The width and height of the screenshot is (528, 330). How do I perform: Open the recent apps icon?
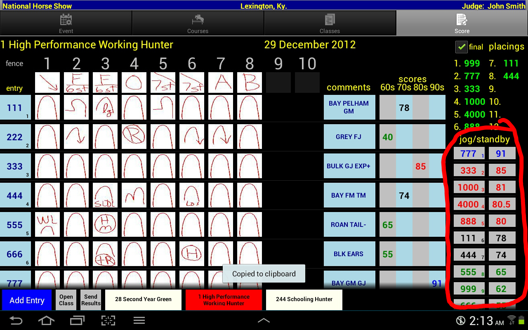(77, 321)
